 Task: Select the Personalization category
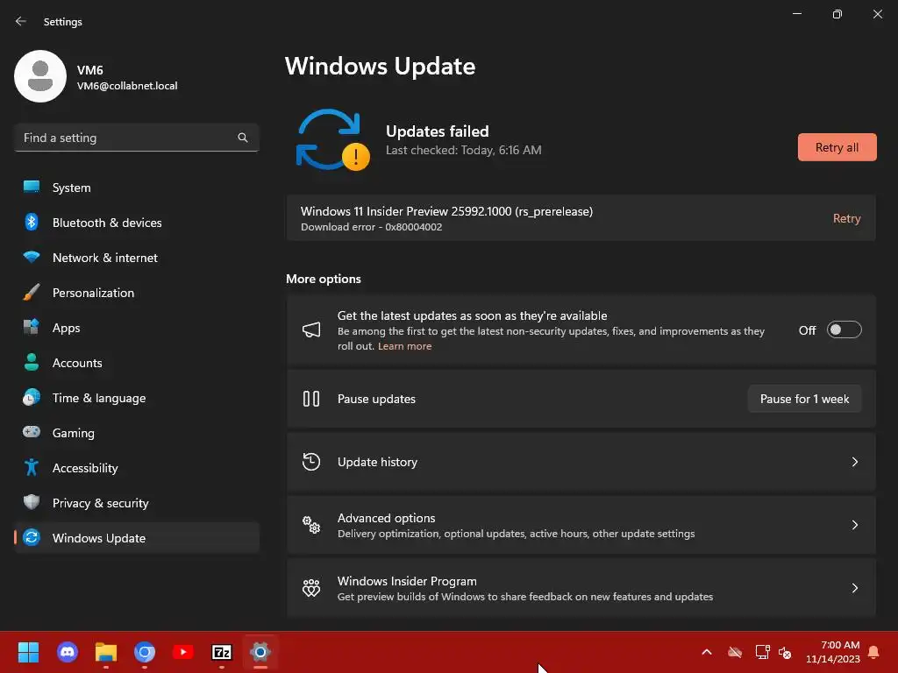136,293
